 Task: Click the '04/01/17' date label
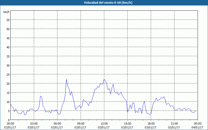(x=197, y=127)
